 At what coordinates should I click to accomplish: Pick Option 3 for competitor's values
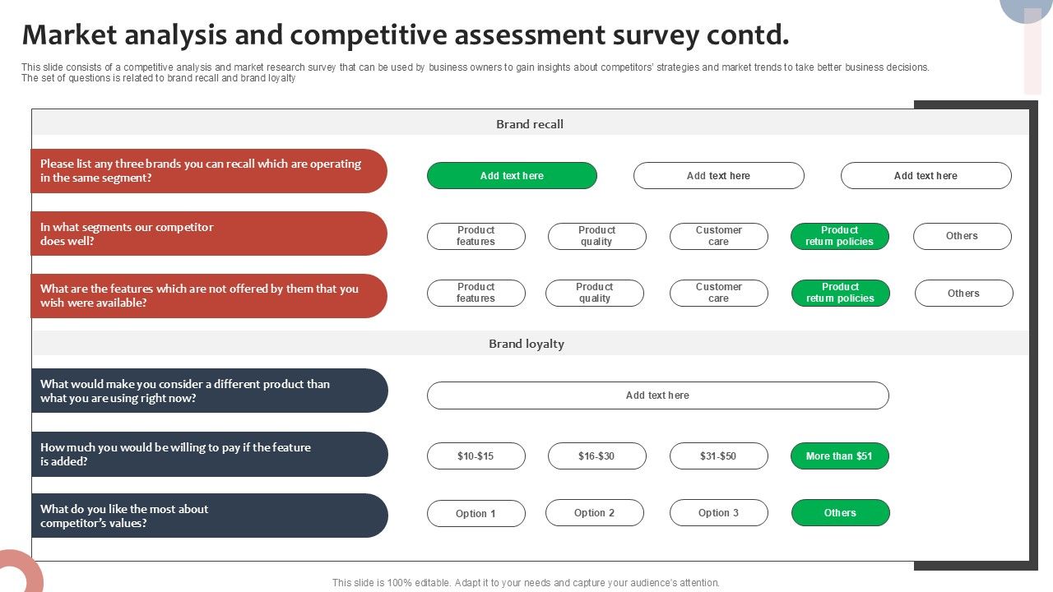point(718,512)
